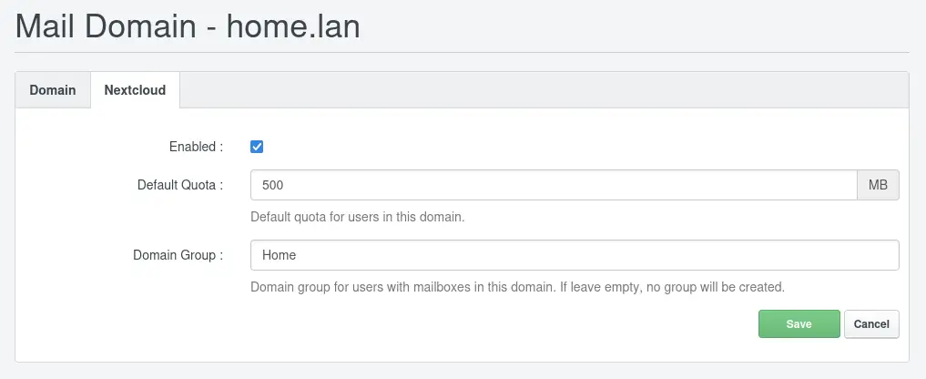Click the 'Mail Domain - home.lan' heading
The image size is (926, 379).
[188, 26]
